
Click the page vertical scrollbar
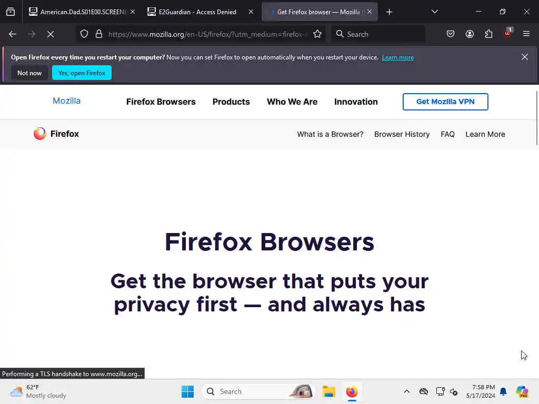click(x=536, y=118)
